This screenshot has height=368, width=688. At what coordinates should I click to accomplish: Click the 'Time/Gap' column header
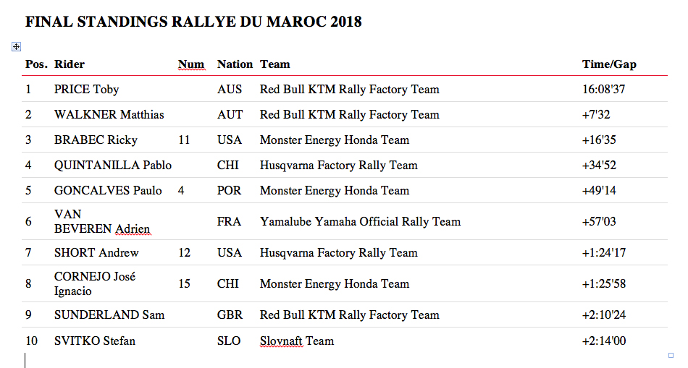[609, 64]
